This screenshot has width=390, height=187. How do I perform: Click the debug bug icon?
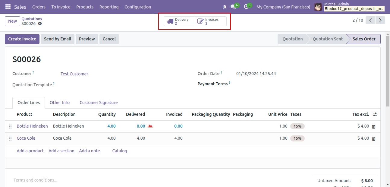(225, 7)
